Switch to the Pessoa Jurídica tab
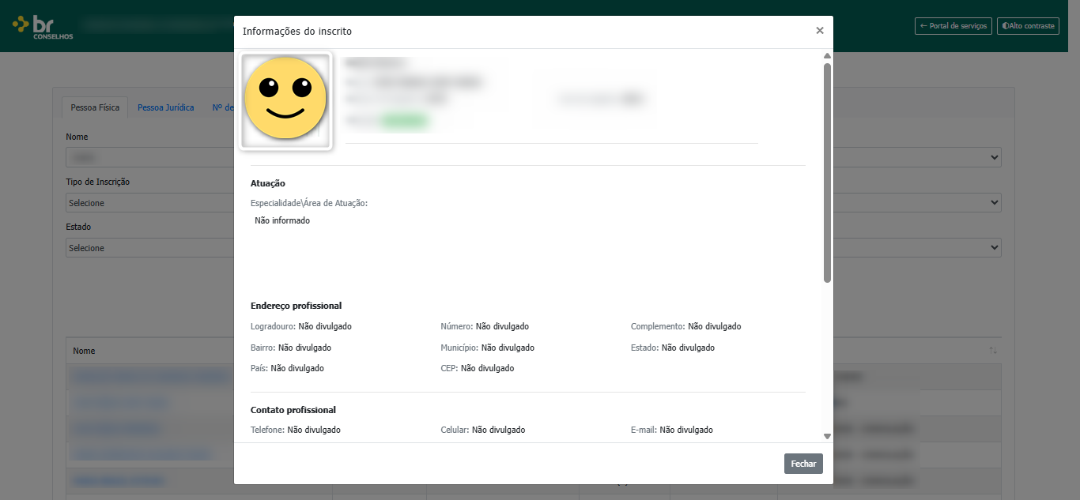This screenshot has width=1080, height=500. (166, 107)
